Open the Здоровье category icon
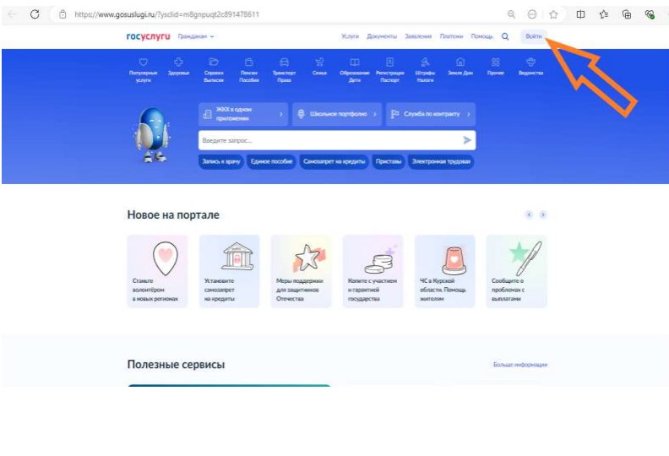669x456 pixels. pyautogui.click(x=178, y=62)
